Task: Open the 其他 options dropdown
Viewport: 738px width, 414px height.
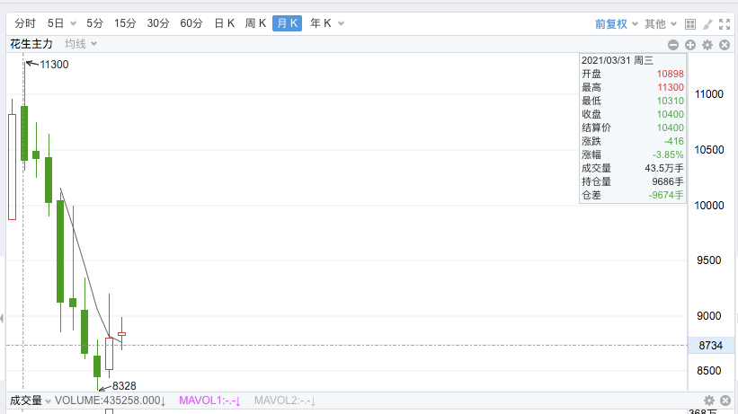Action: [x=661, y=24]
